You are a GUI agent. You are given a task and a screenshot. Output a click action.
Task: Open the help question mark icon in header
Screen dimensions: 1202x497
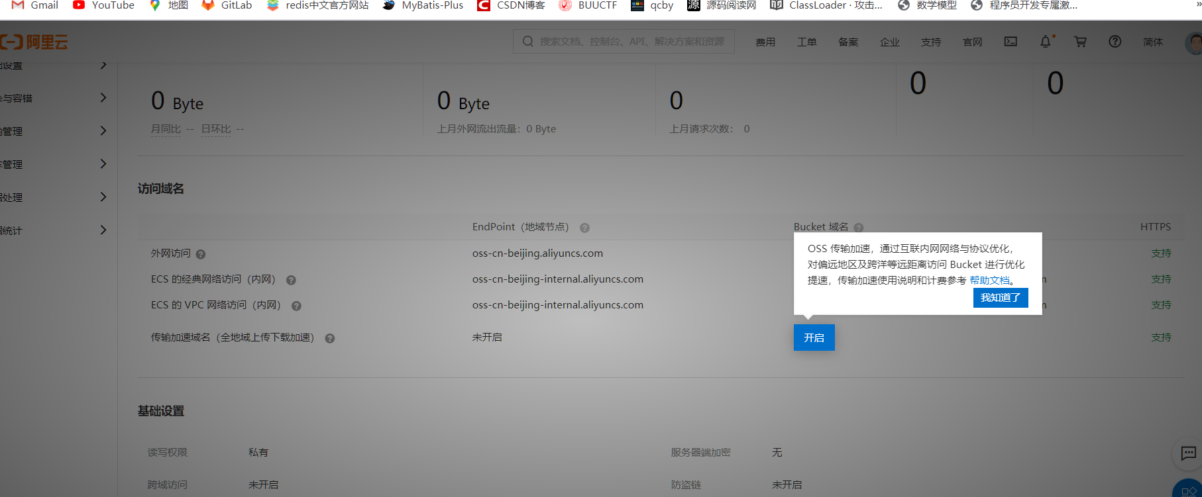tap(1115, 41)
